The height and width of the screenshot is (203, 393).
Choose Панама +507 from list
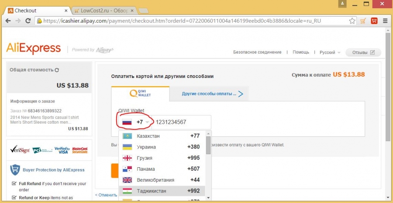(162, 169)
